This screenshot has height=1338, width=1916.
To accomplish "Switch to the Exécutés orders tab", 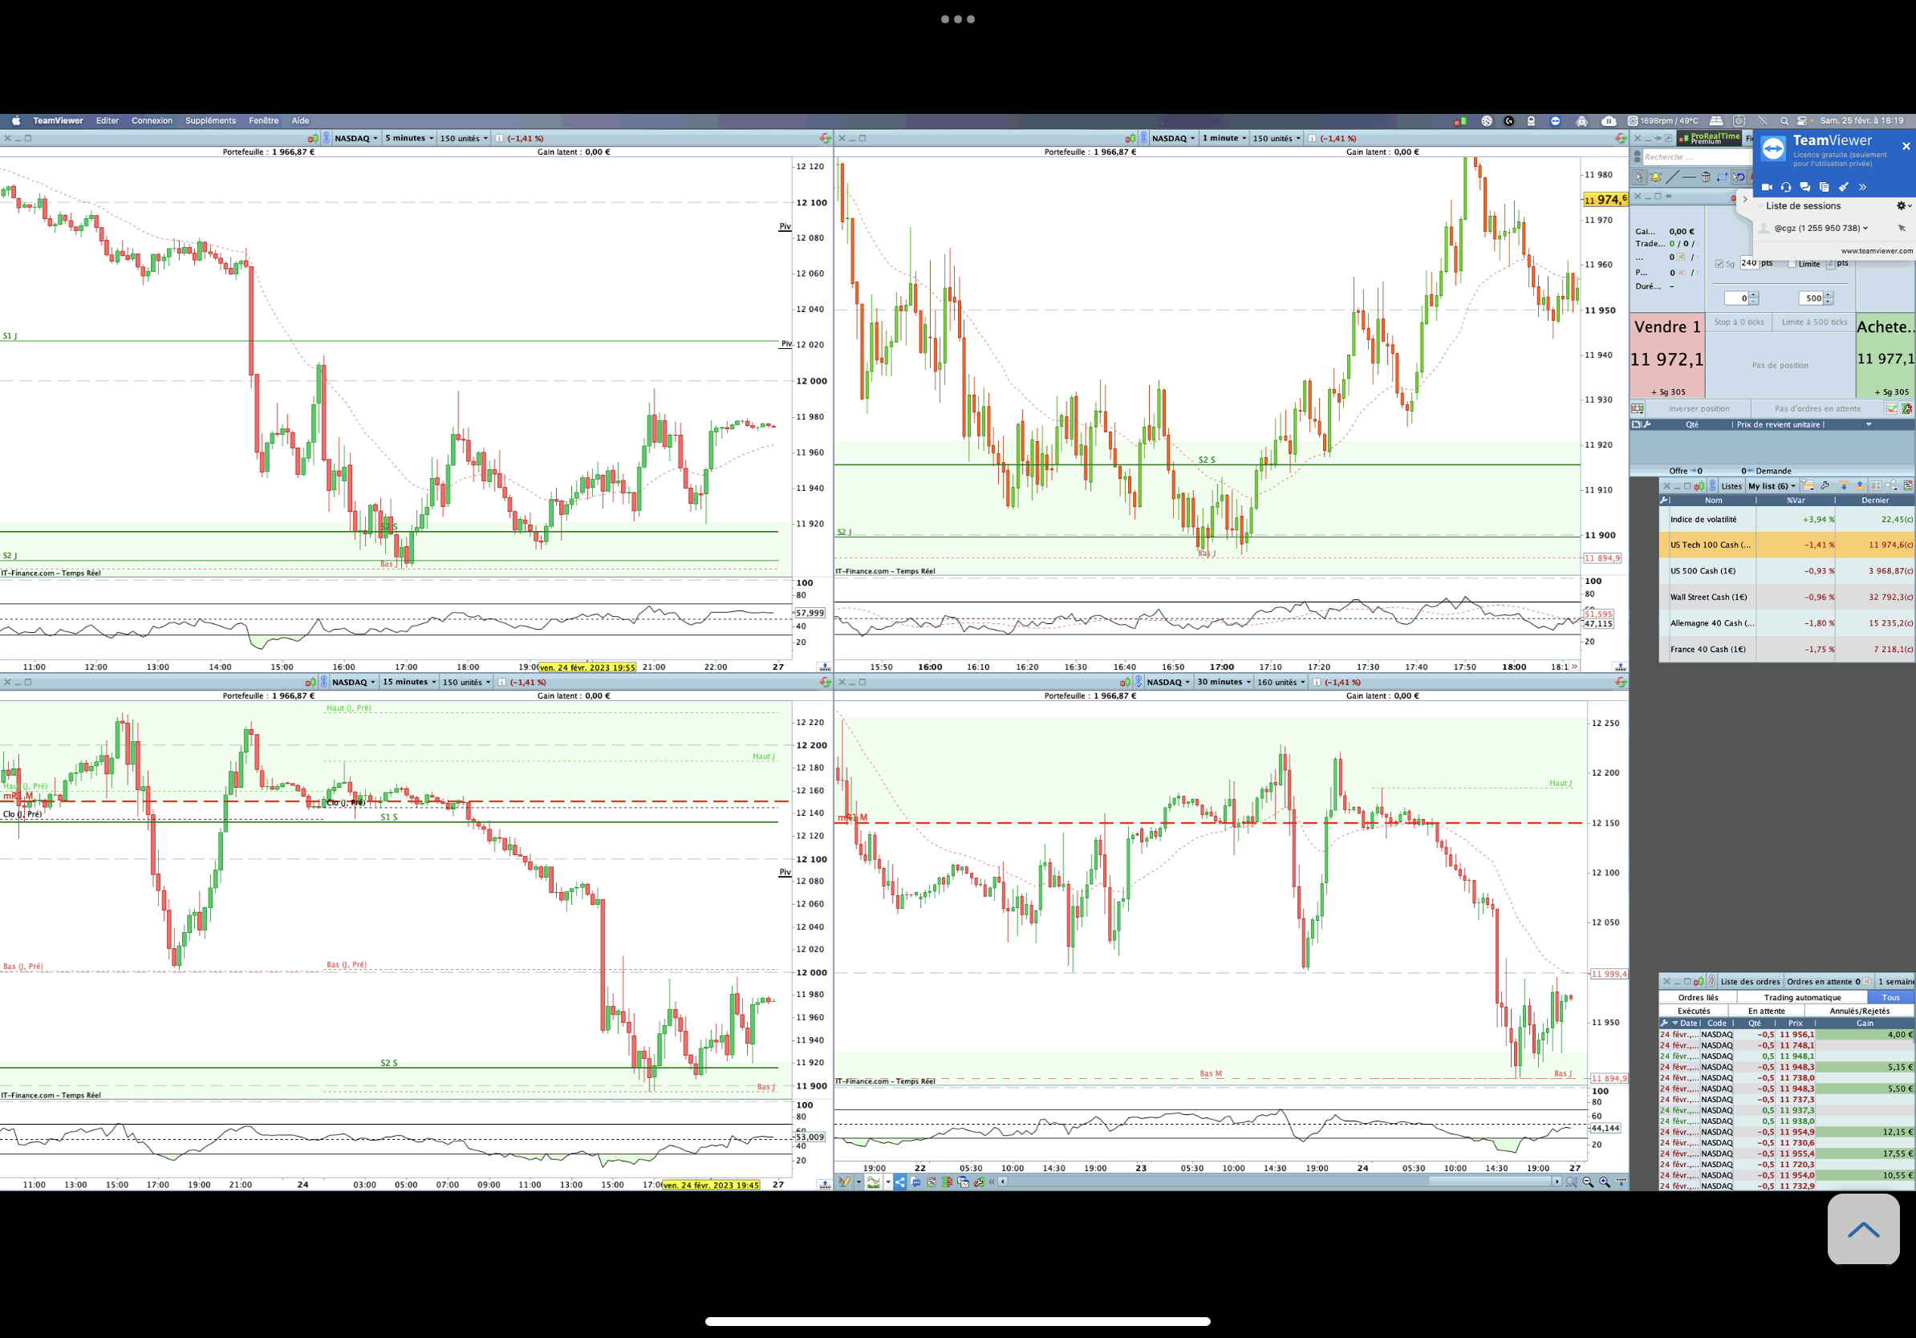I will 1693,1010.
